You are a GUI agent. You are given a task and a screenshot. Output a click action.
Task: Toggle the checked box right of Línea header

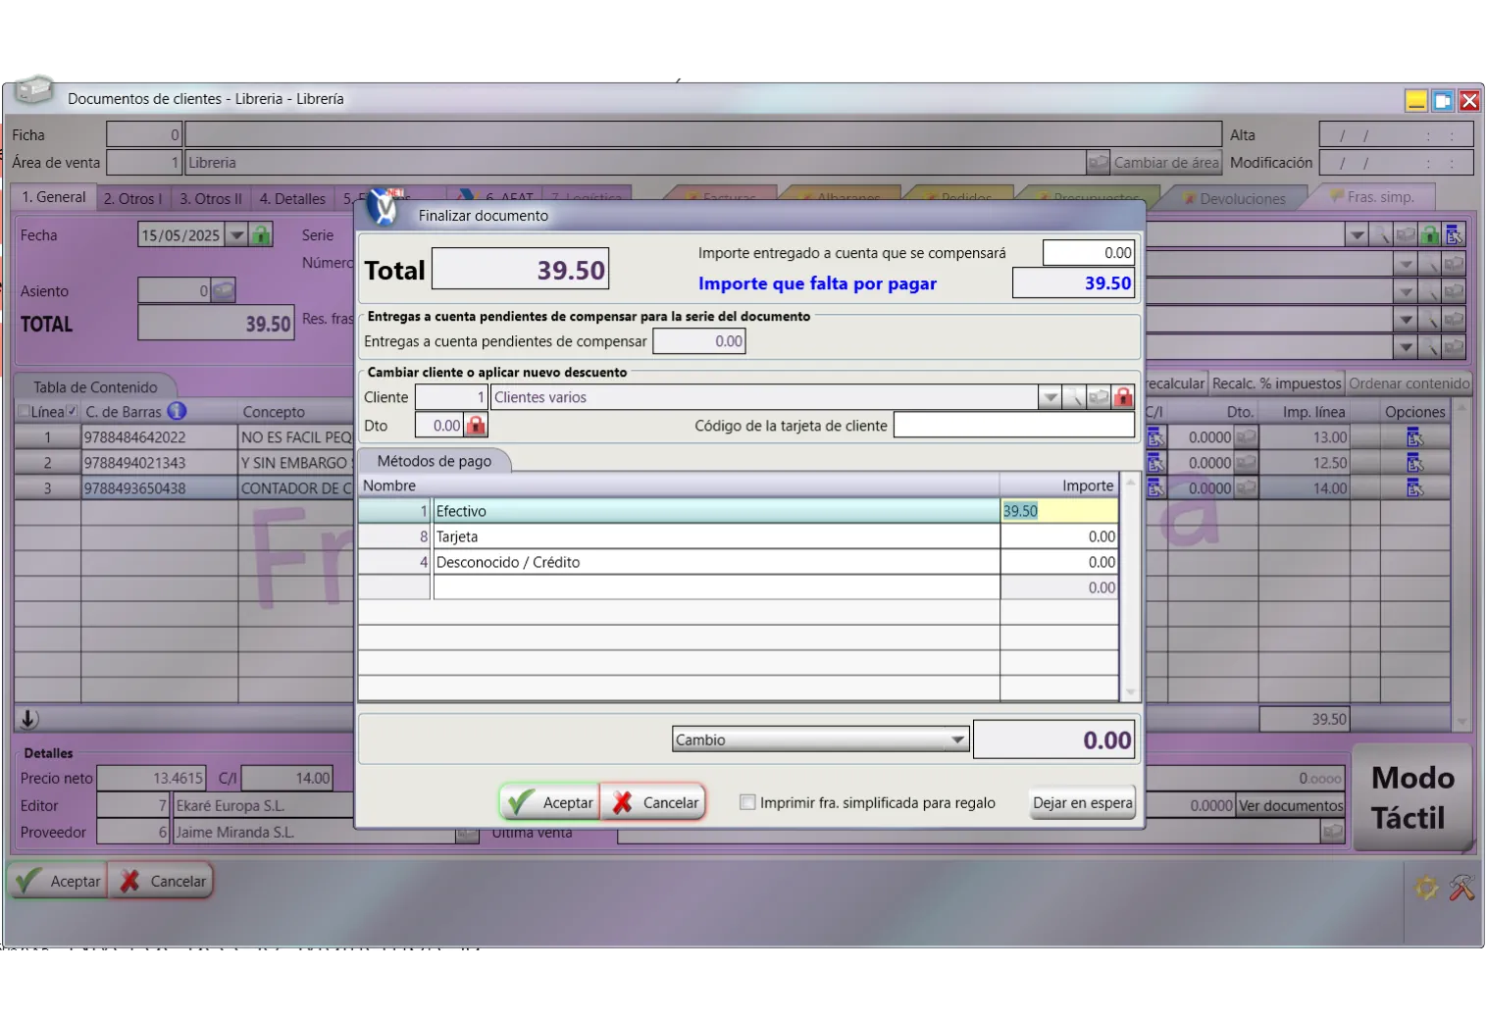click(72, 411)
